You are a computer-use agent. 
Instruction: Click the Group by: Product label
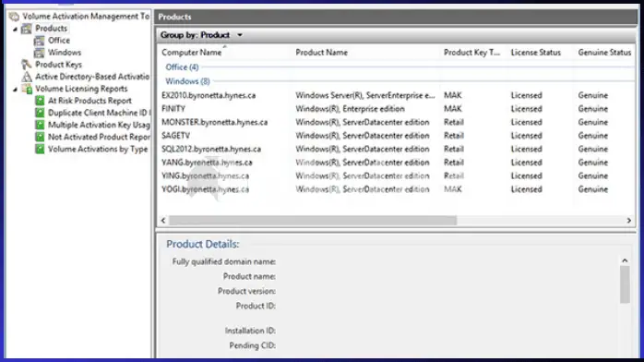[195, 35]
